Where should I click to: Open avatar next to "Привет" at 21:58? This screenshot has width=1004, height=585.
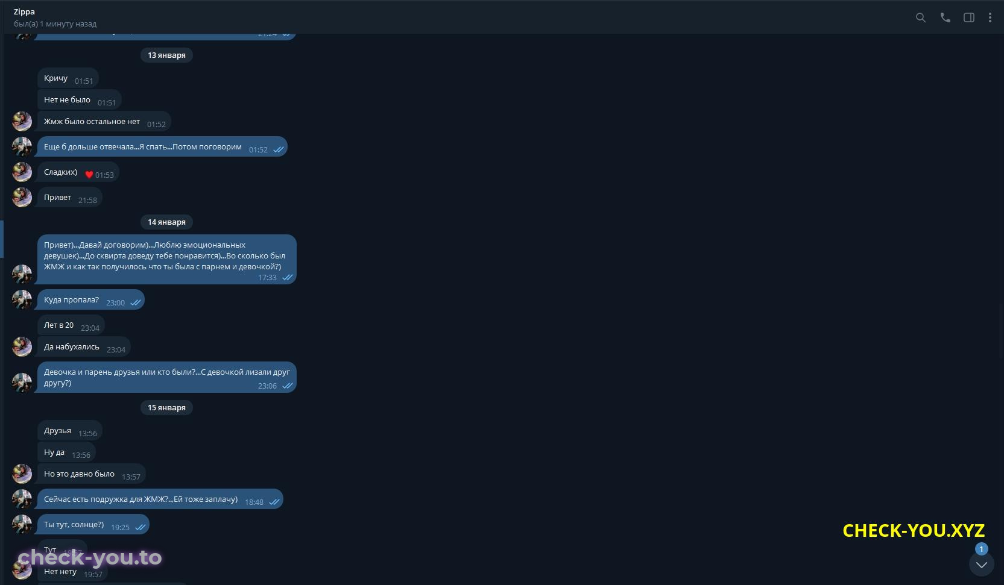coord(22,197)
